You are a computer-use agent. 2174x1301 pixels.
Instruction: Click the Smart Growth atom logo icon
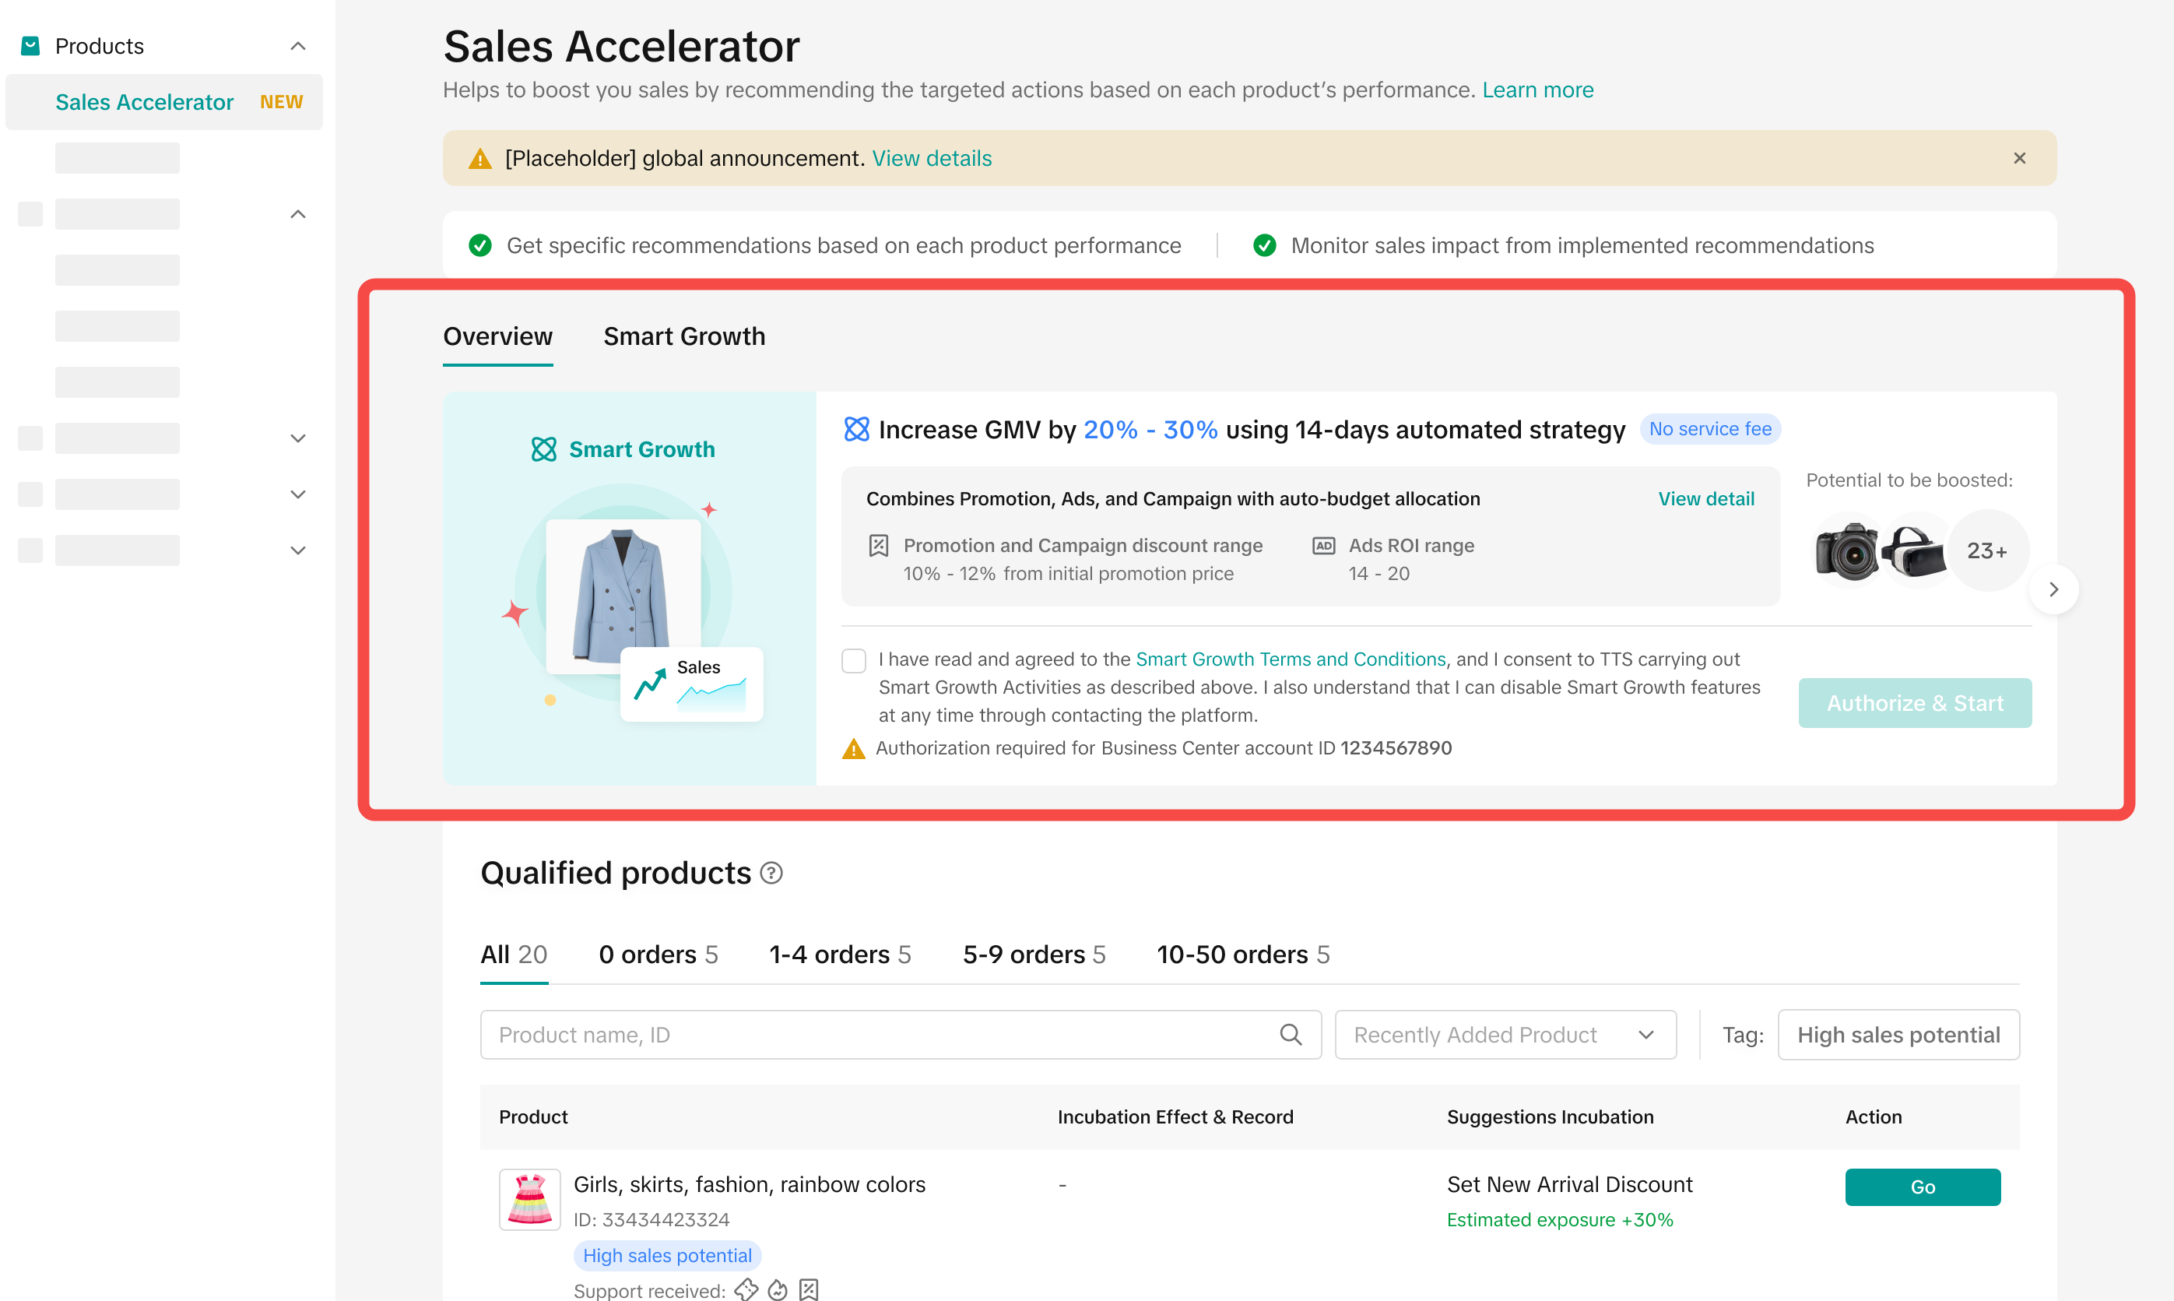coord(544,450)
